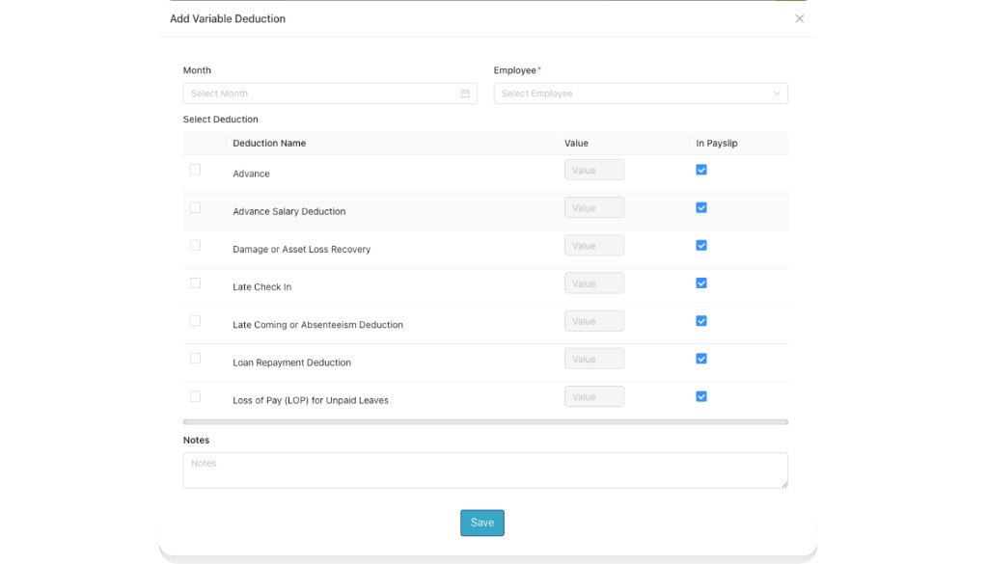Click the Value field for Late Coming deduction

[593, 320]
